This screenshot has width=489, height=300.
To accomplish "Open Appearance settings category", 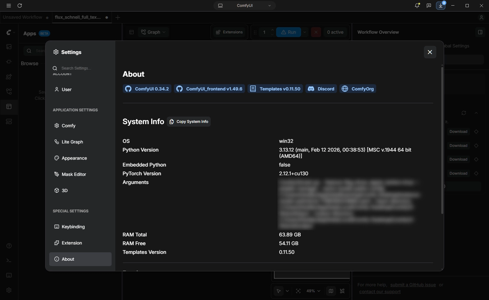I will [x=80, y=158].
